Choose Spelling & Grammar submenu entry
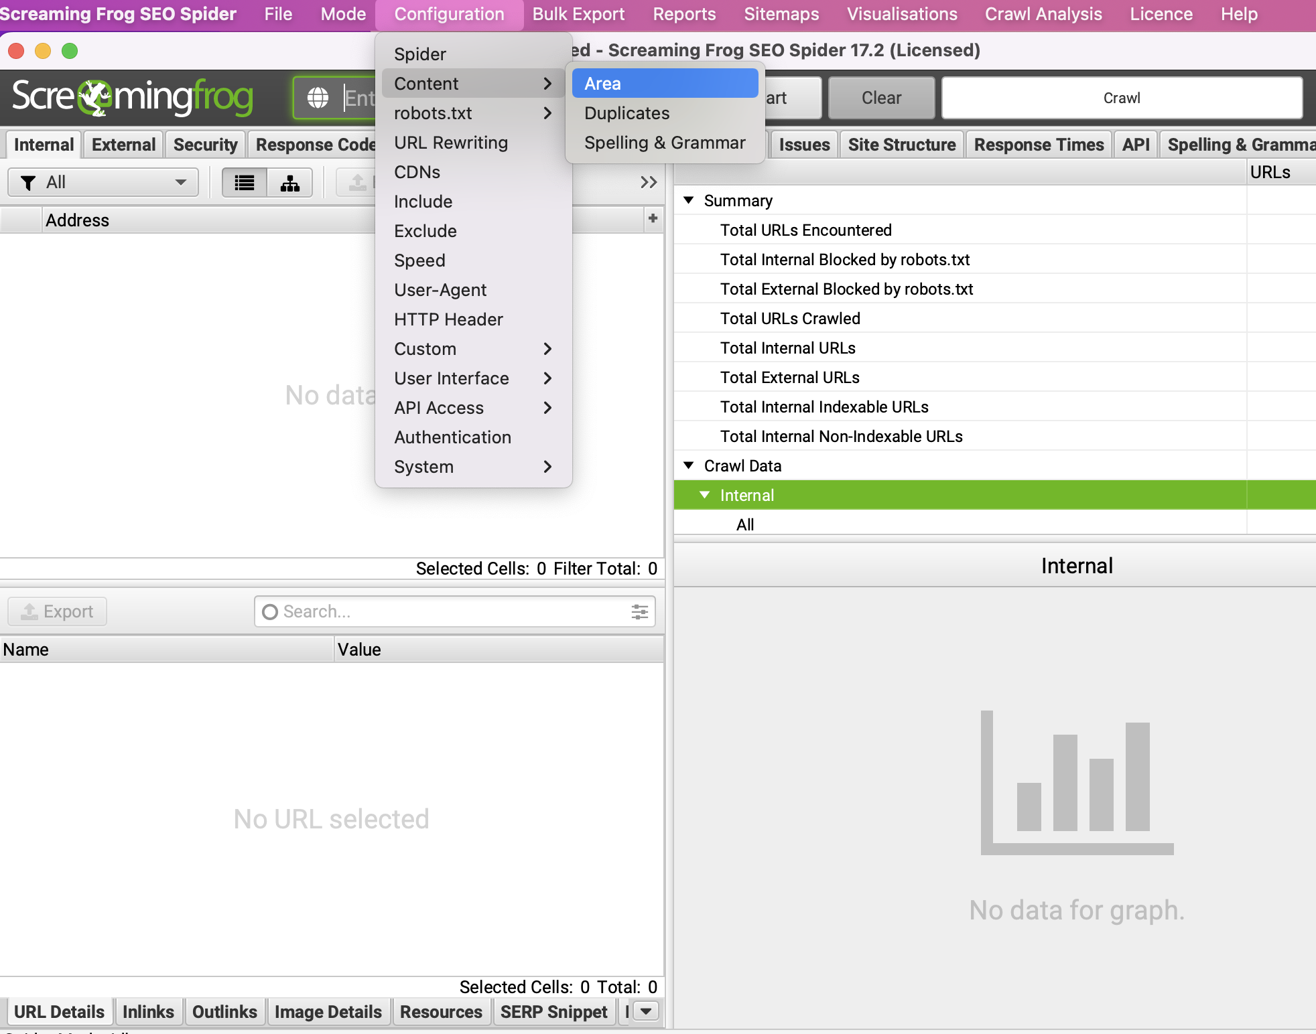Viewport: 1316px width, 1034px height. point(665,143)
